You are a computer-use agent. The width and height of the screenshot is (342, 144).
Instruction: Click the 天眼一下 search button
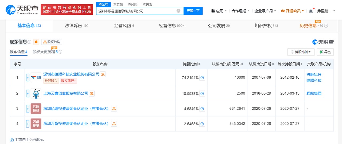[x=193, y=11]
